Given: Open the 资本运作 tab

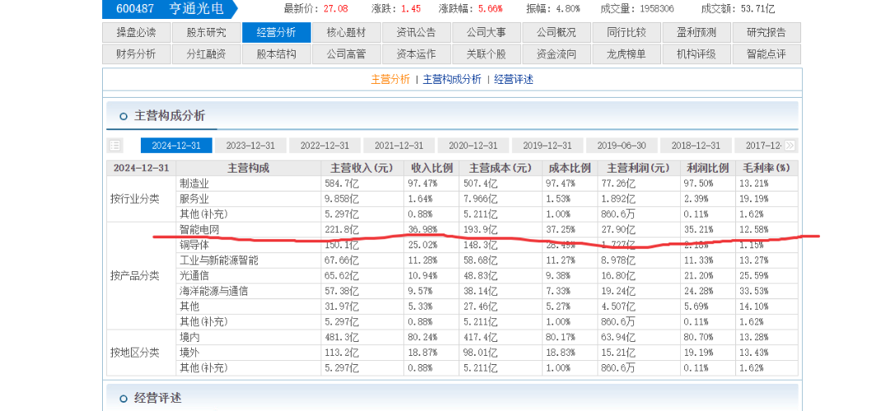Looking at the screenshot, I should click(x=416, y=54).
